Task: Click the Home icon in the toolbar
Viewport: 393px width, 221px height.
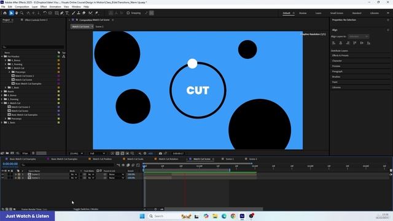Action: [5, 13]
